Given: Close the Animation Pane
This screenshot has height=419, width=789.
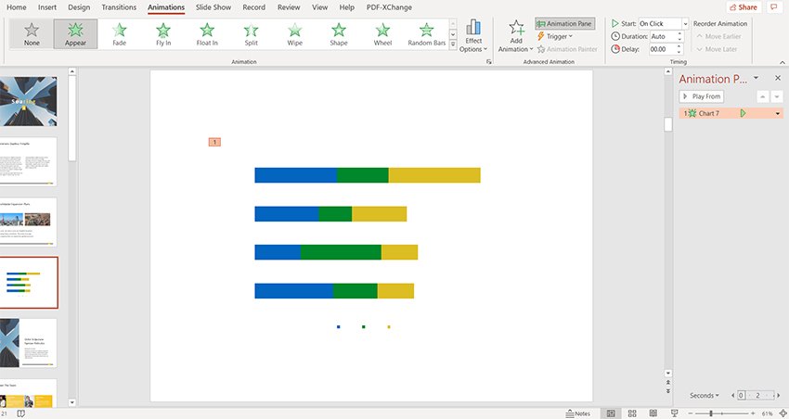Looking at the screenshot, I should [778, 78].
